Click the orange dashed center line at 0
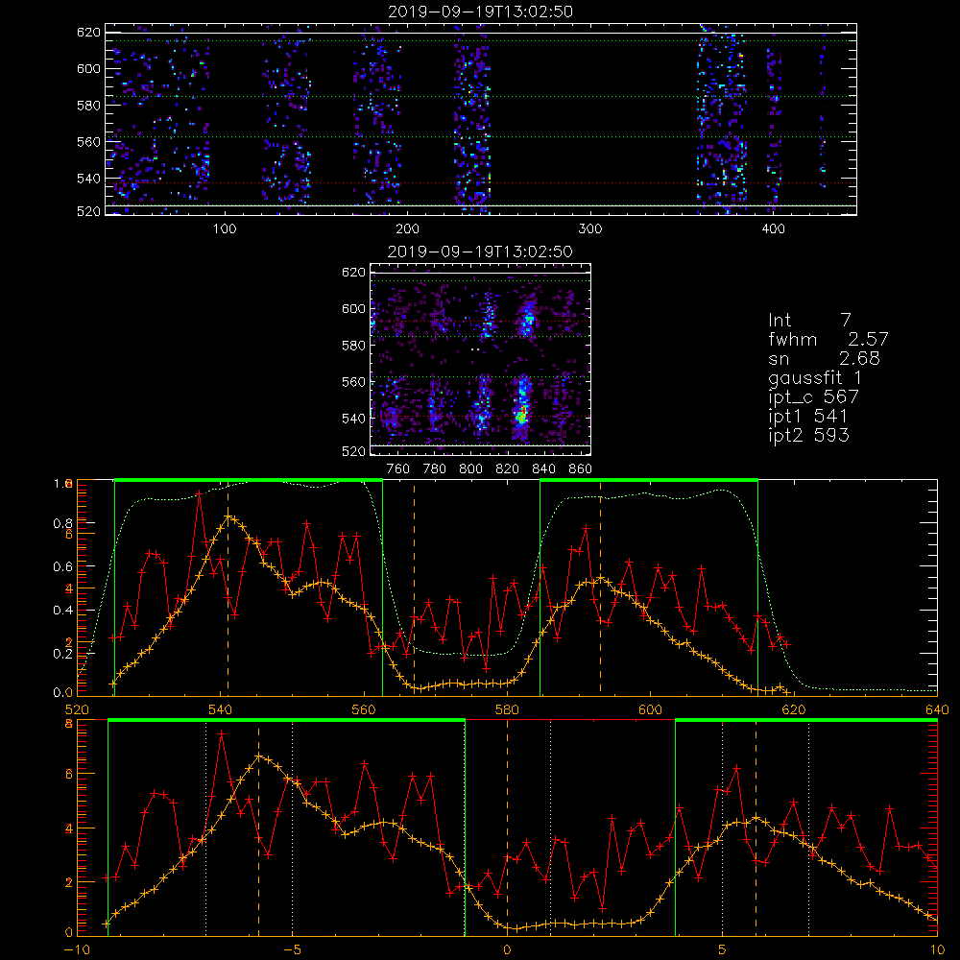Viewport: 960px width, 960px height. 507,828
